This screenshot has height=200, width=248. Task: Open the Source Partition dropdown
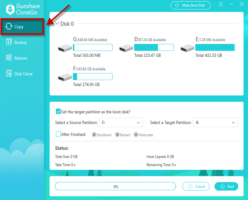pyautogui.click(x=121, y=122)
